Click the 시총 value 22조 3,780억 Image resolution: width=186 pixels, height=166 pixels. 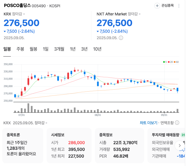click(x=125, y=142)
